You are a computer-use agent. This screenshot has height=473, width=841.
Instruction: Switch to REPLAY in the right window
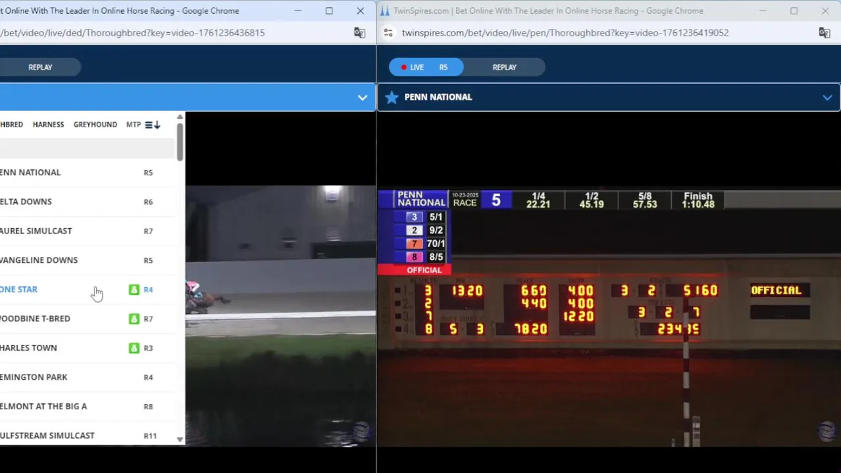pos(505,67)
